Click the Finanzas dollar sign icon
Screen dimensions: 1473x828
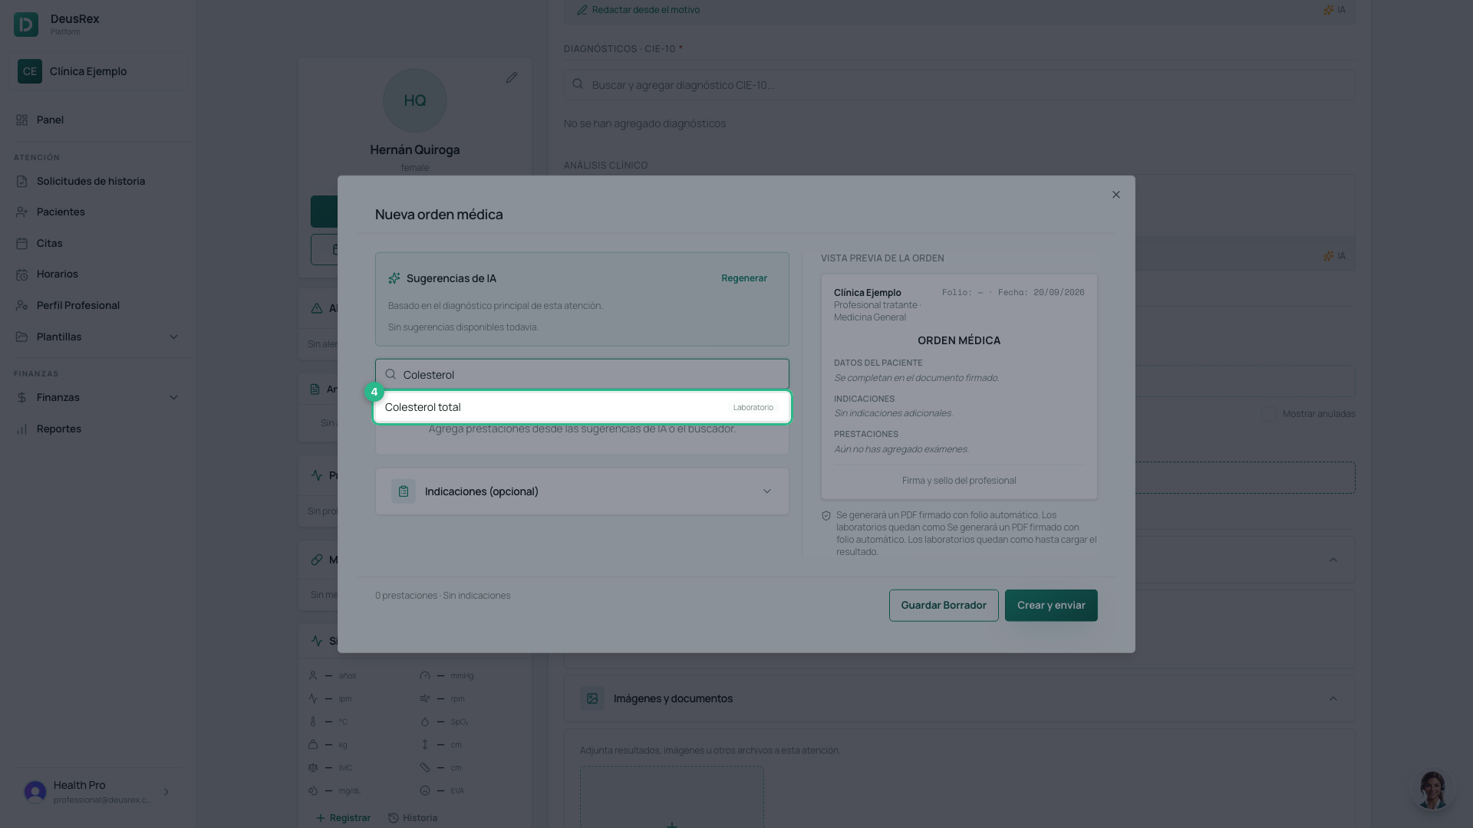[21, 397]
